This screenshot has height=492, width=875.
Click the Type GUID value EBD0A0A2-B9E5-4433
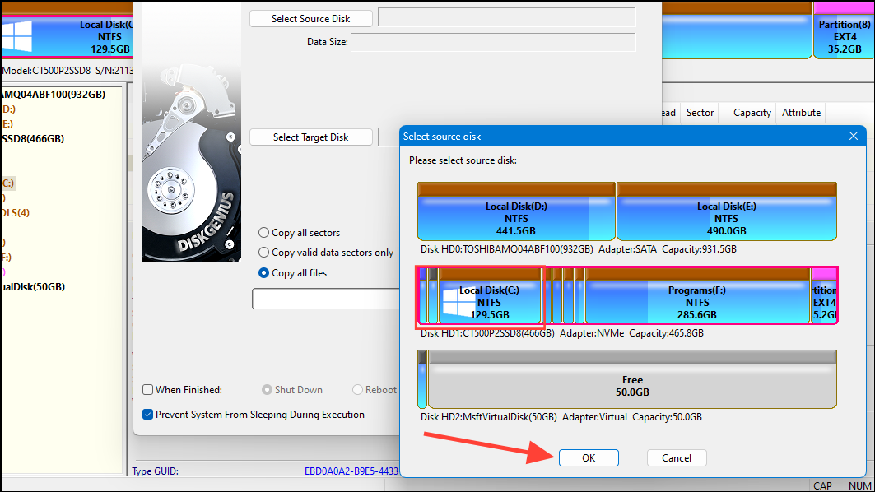(x=351, y=471)
